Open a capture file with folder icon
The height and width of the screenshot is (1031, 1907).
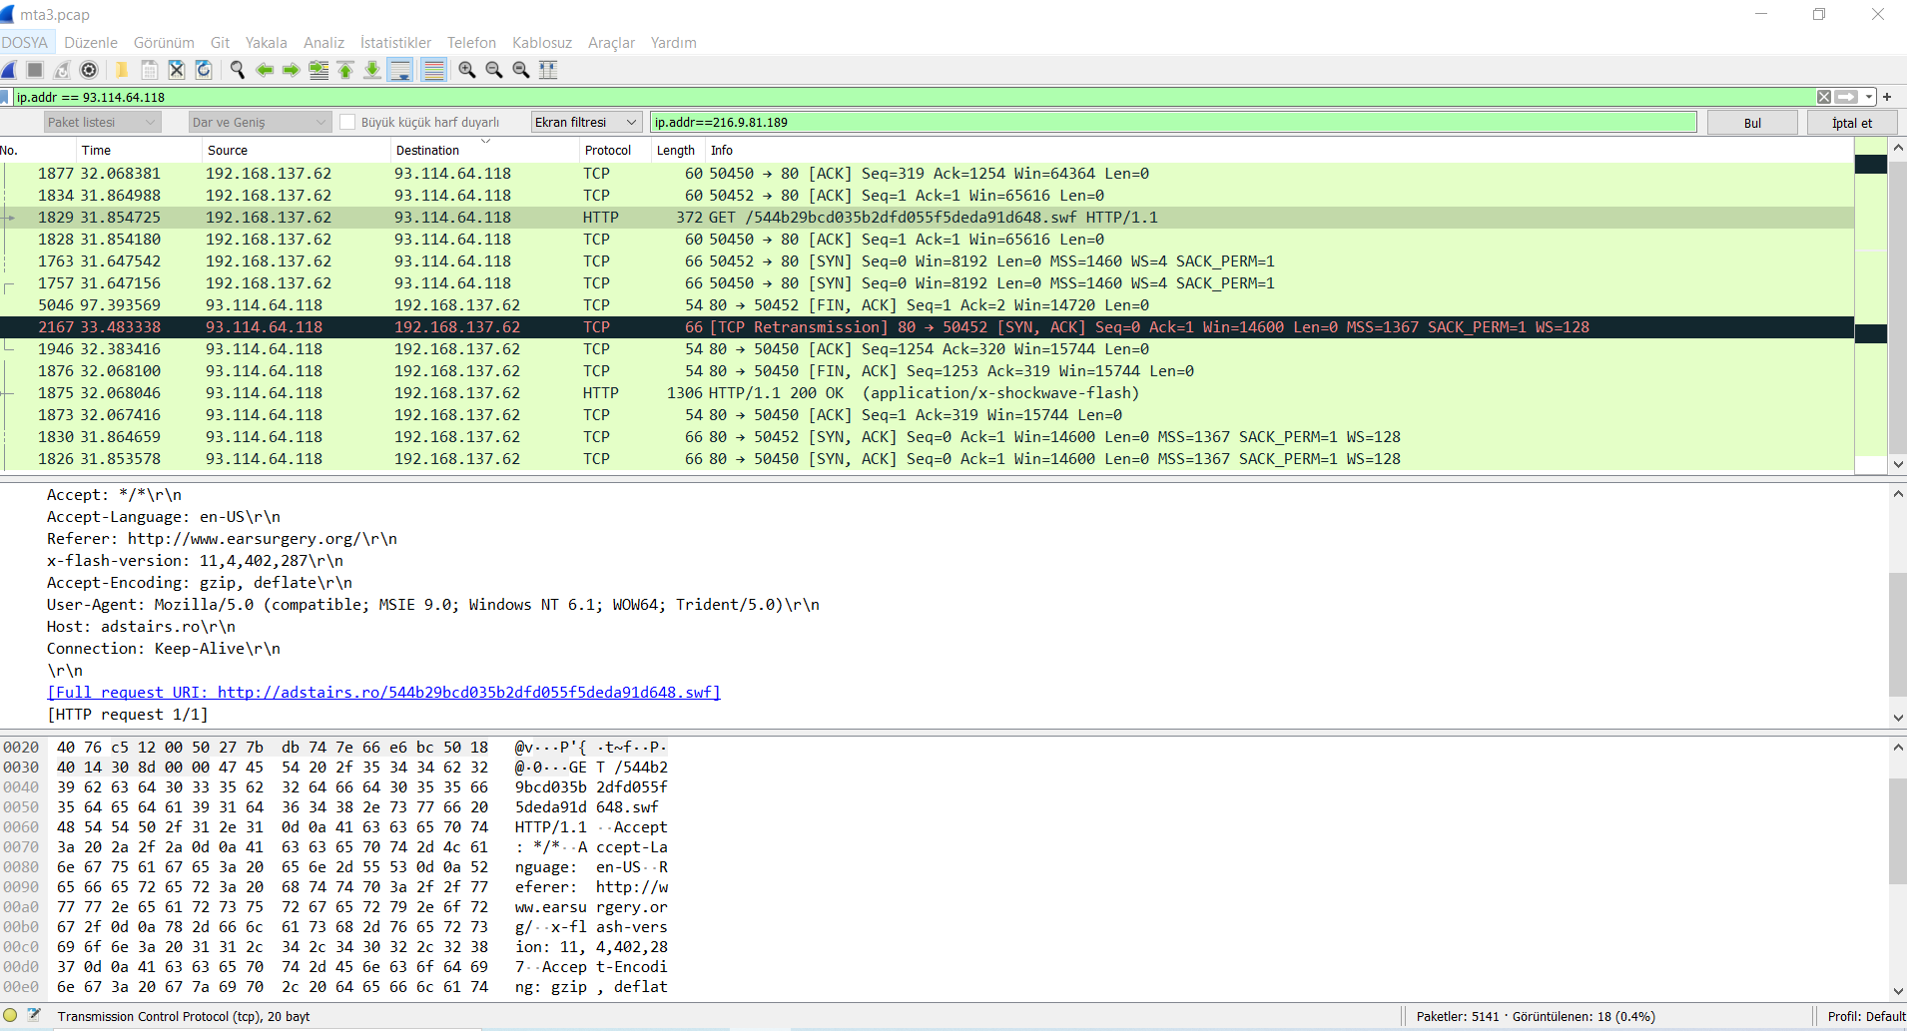pos(122,70)
